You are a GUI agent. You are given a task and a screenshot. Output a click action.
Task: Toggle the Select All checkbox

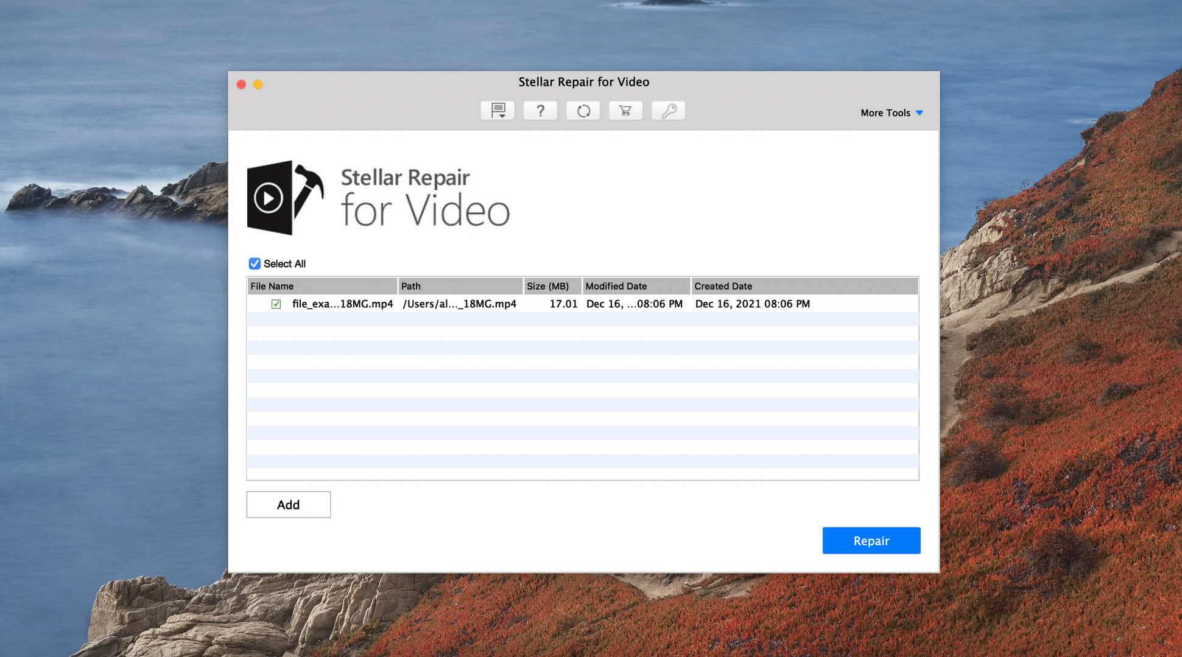[x=255, y=263]
